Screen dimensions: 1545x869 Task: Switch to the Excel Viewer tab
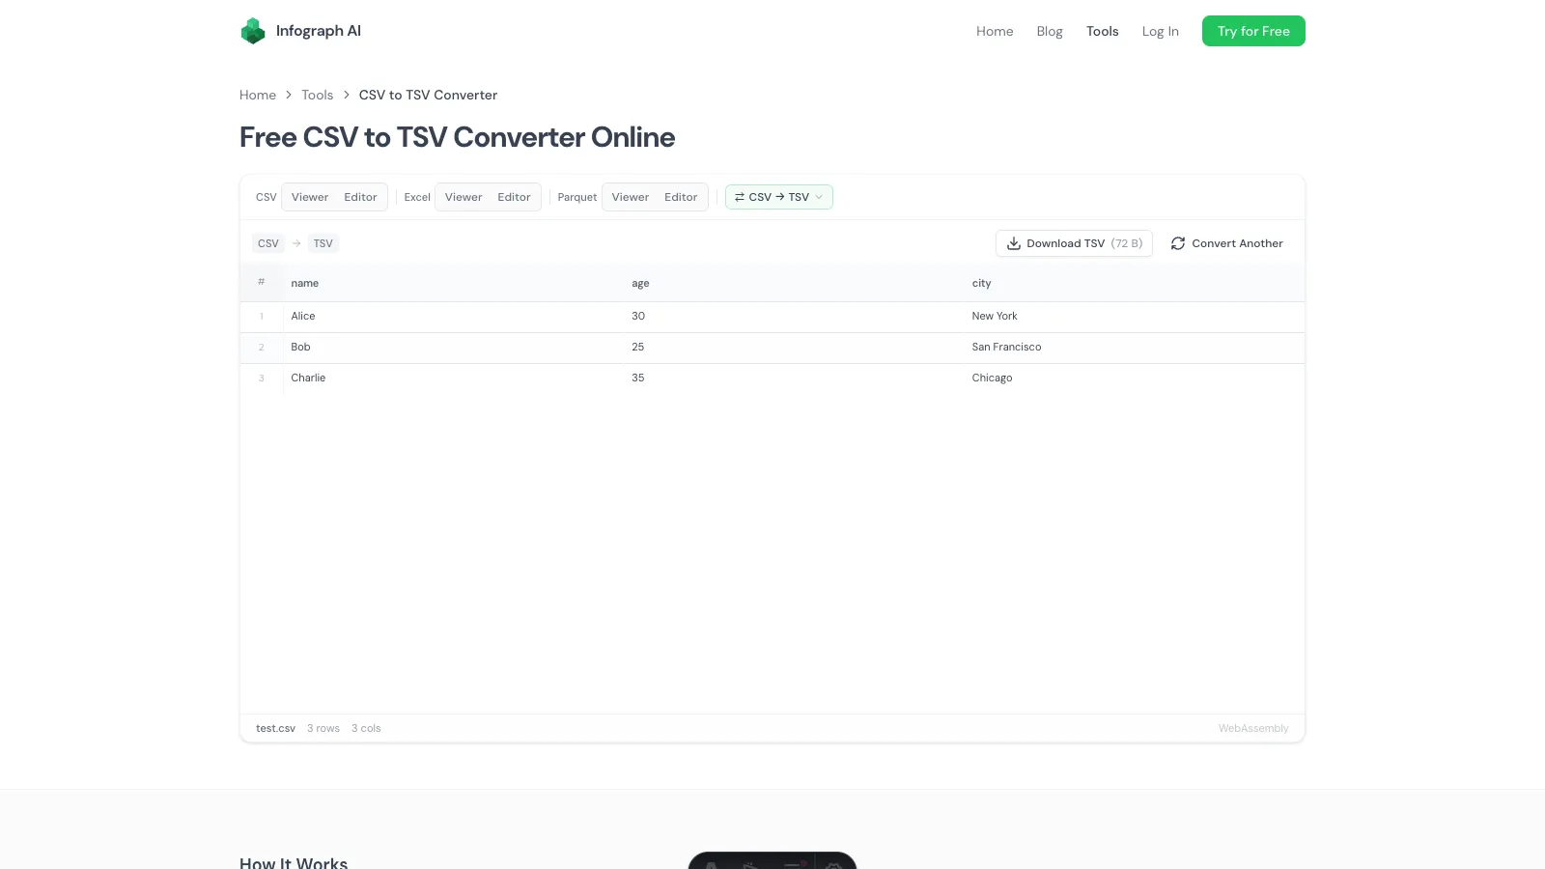pyautogui.click(x=463, y=197)
